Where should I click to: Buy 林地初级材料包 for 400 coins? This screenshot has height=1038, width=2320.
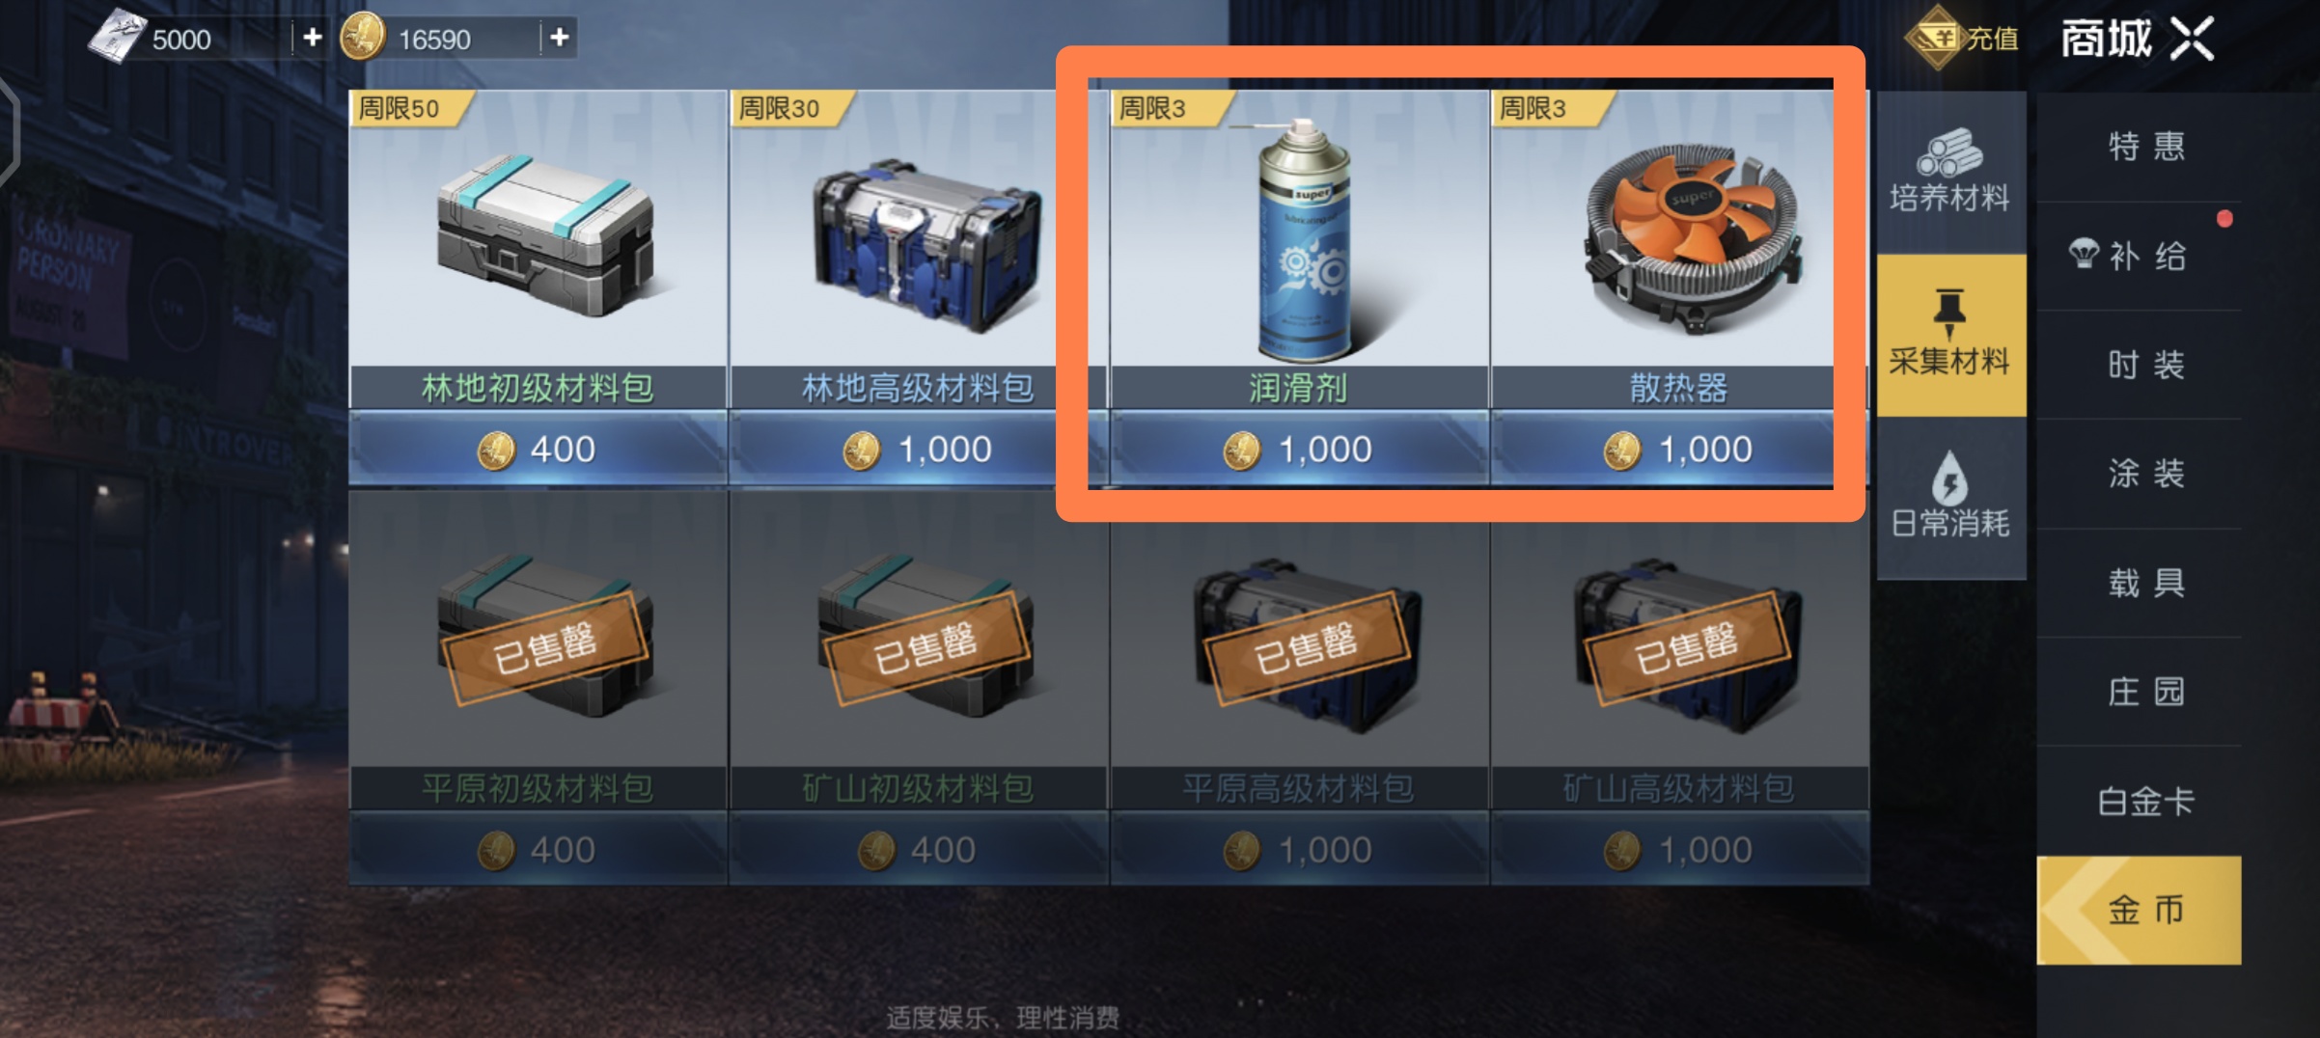538,449
